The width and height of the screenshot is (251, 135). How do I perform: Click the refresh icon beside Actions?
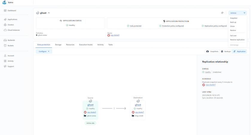pos(222,13)
